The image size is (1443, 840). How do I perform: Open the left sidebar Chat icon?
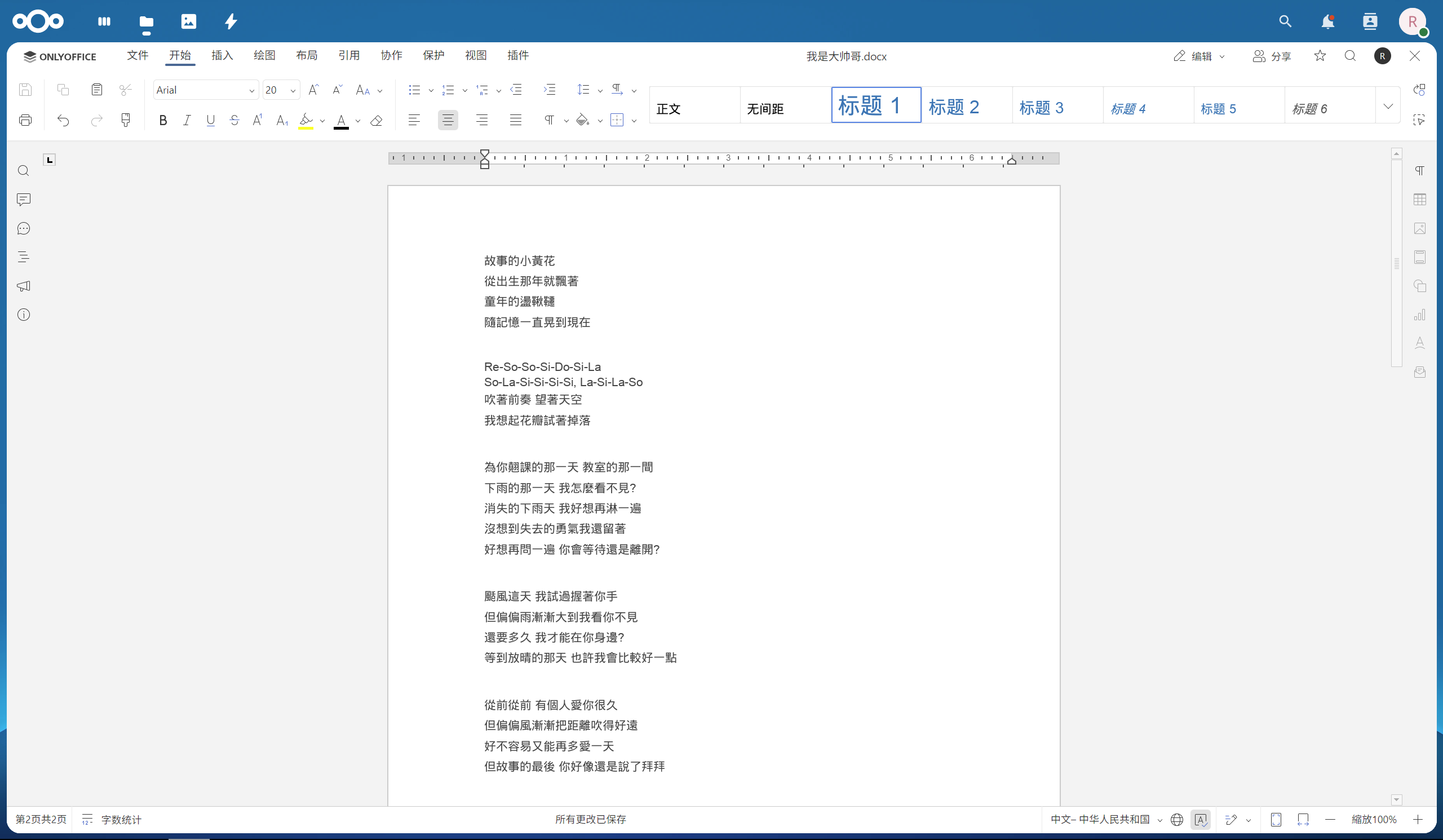[24, 228]
